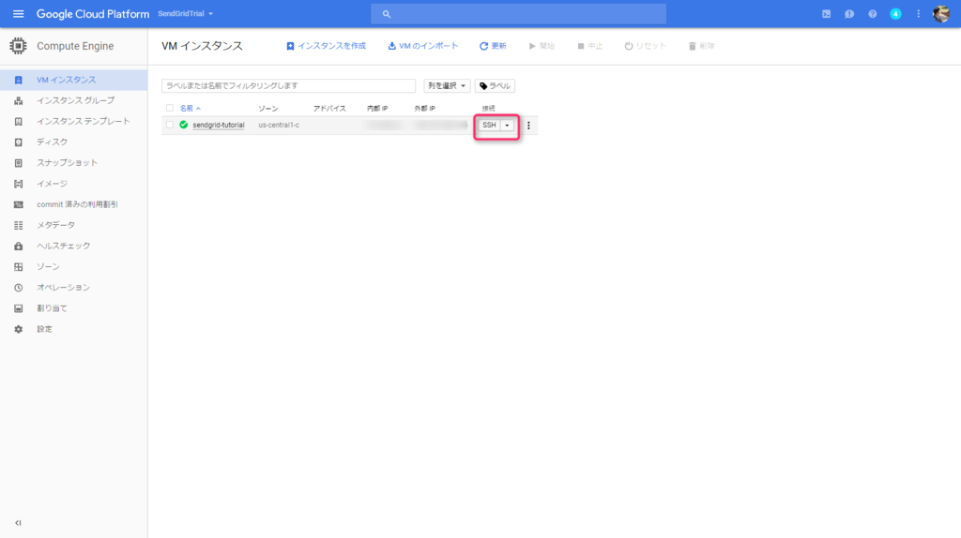
Task: Click the Compute Engine title text
Action: point(75,46)
